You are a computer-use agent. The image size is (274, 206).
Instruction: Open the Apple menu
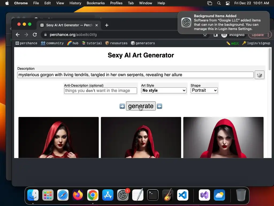7,3
